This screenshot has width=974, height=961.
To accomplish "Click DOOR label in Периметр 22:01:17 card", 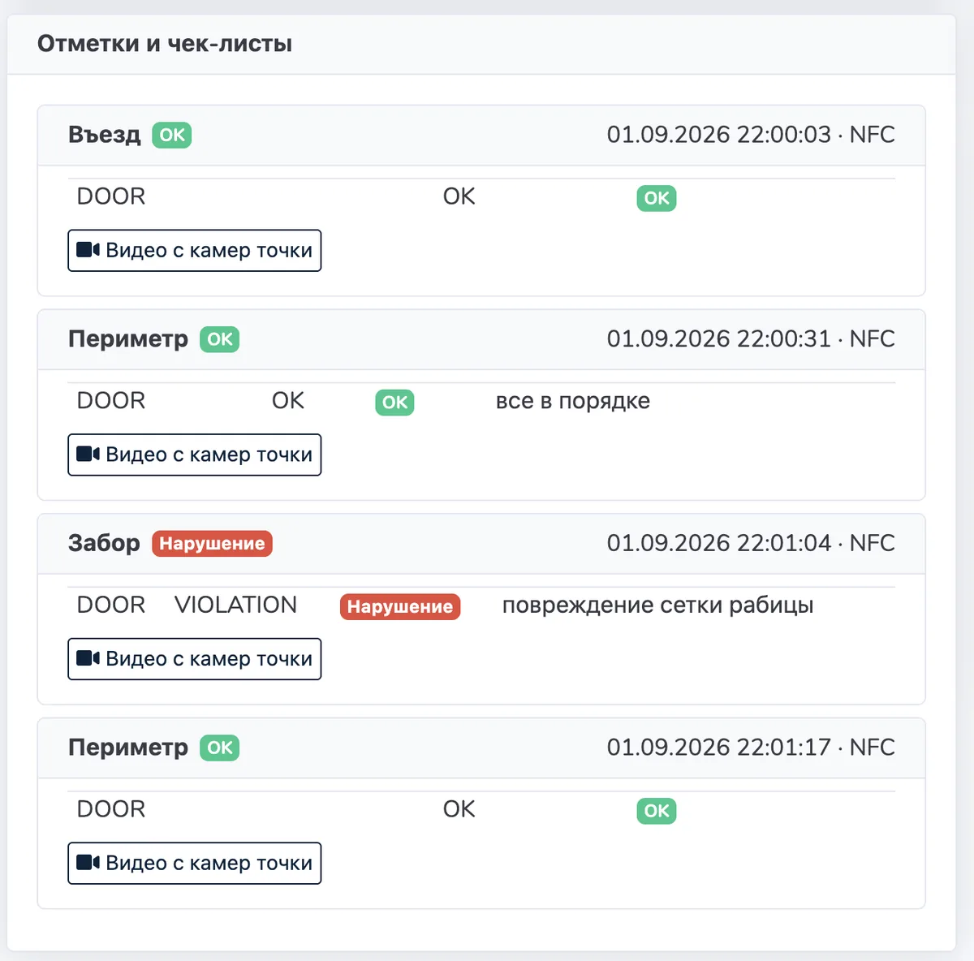I will pyautogui.click(x=111, y=809).
